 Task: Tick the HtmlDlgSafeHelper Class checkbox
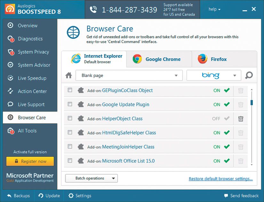(x=70, y=132)
